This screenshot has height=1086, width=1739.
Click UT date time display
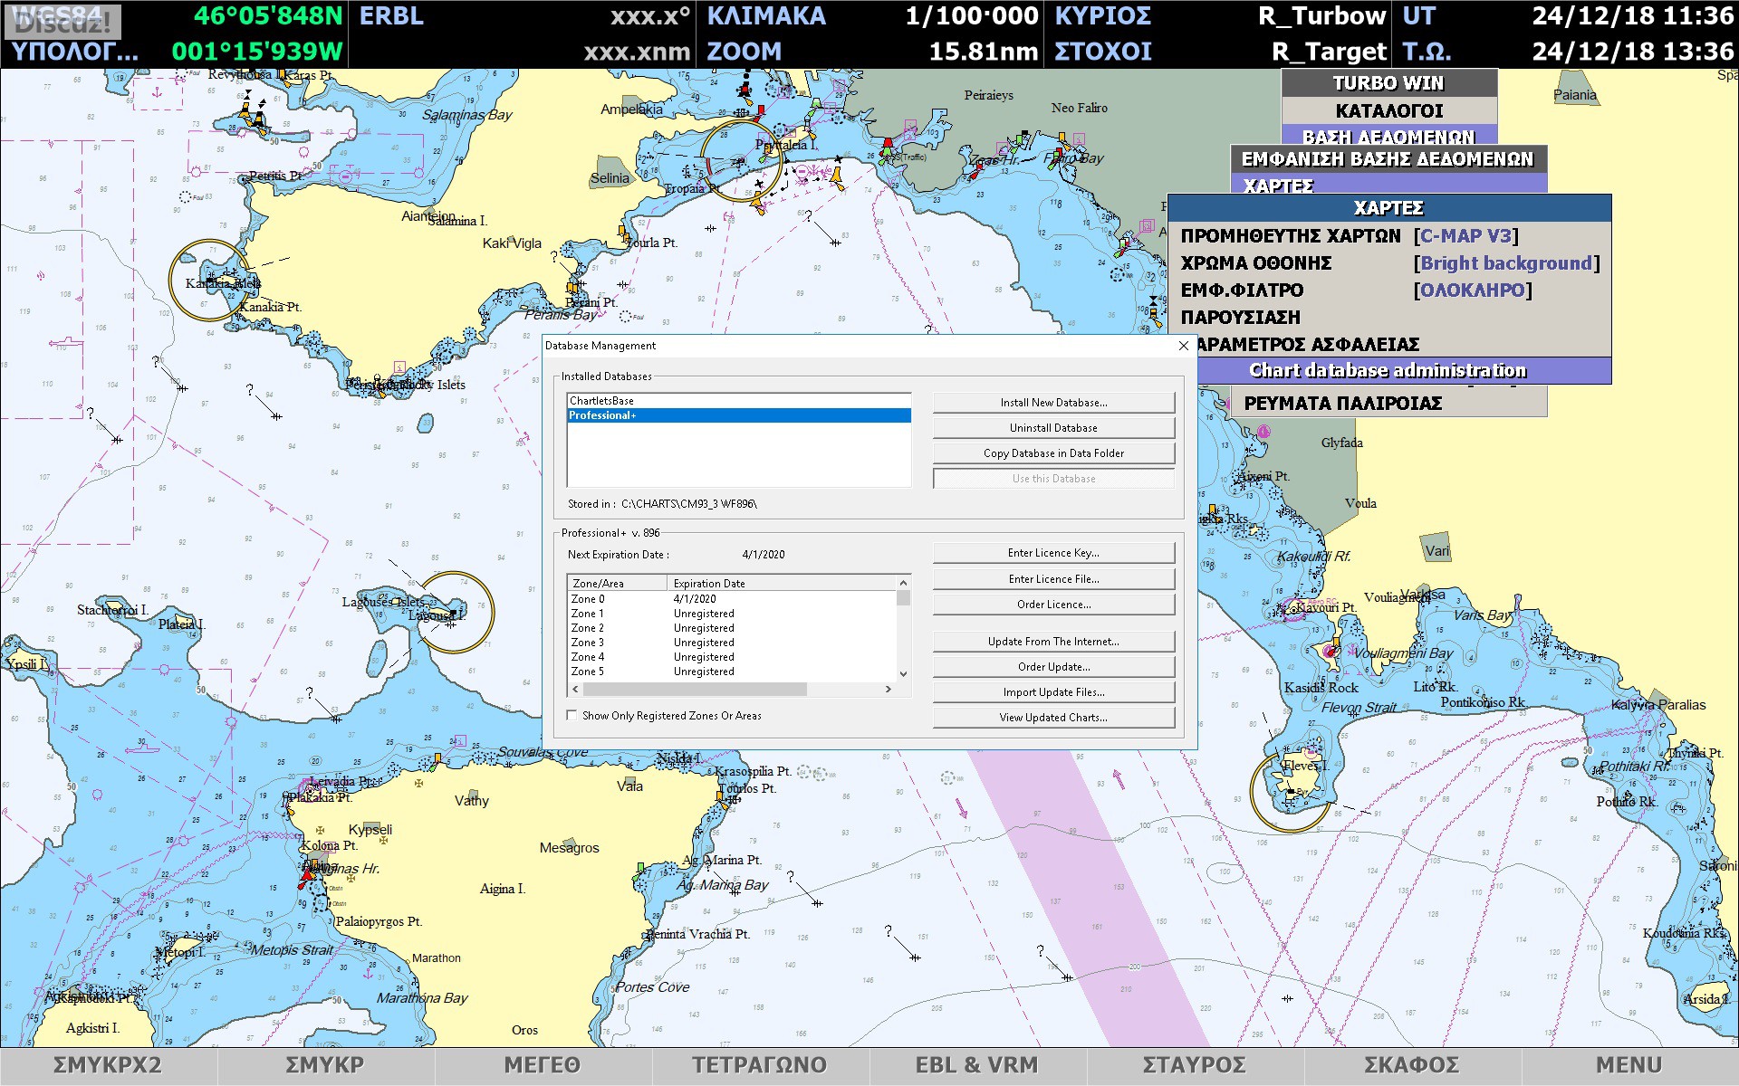[x=1567, y=16]
